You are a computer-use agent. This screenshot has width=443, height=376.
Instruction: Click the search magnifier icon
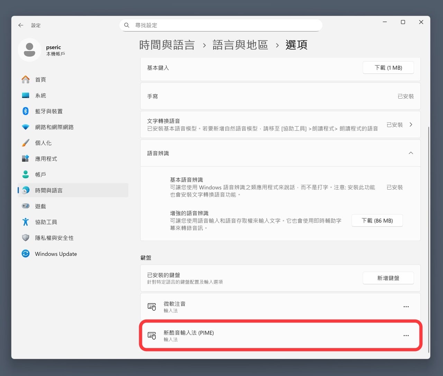[127, 25]
